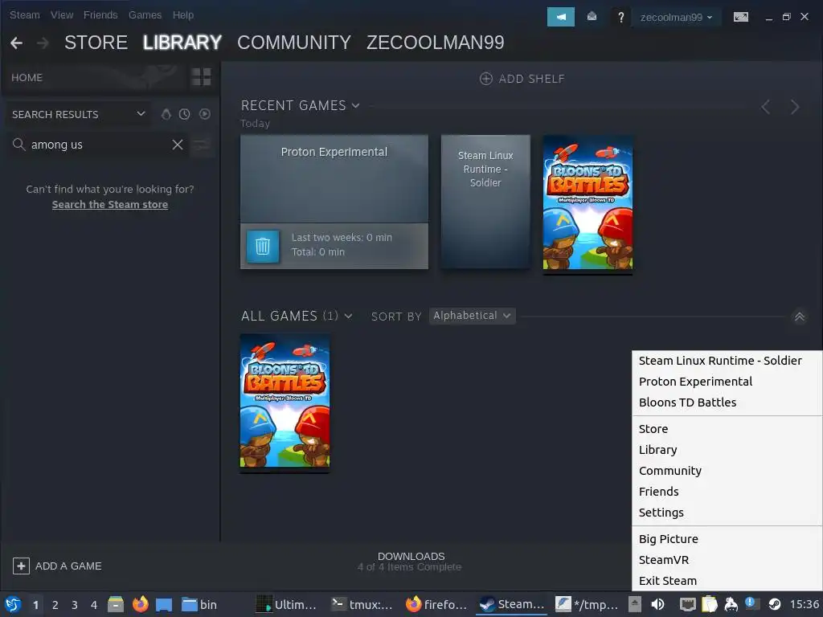Go forward with the right arrow
This screenshot has width=823, height=617.
point(43,43)
